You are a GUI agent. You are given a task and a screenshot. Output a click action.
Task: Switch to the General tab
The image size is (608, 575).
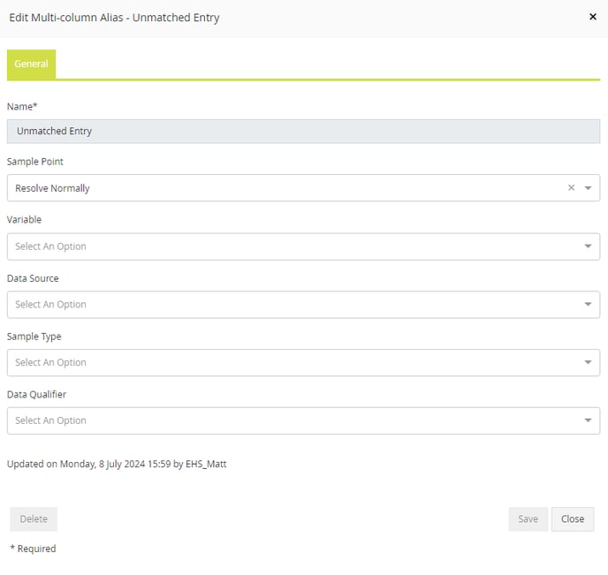coord(32,64)
